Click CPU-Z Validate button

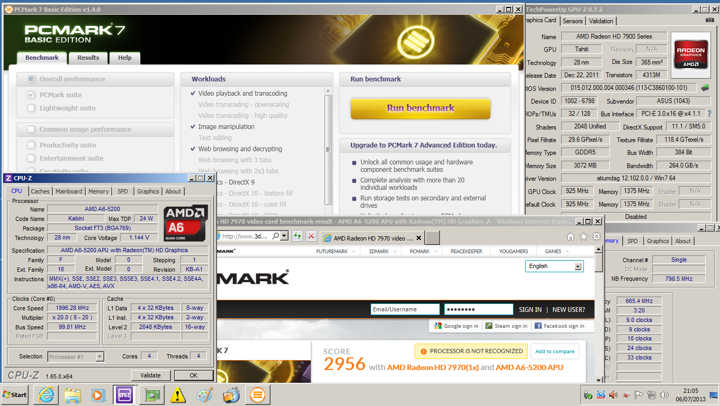(x=150, y=375)
